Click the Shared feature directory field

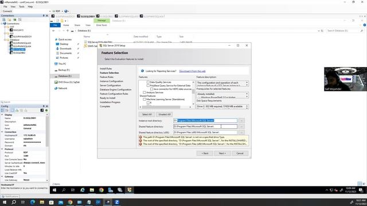click(x=205, y=126)
